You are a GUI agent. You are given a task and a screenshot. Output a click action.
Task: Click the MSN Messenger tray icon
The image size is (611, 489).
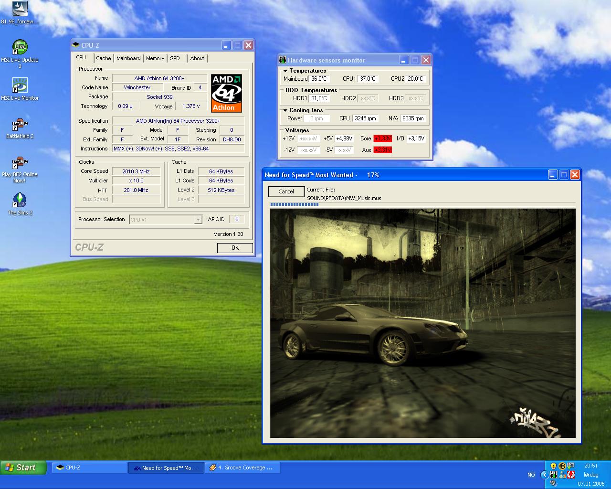[562, 475]
